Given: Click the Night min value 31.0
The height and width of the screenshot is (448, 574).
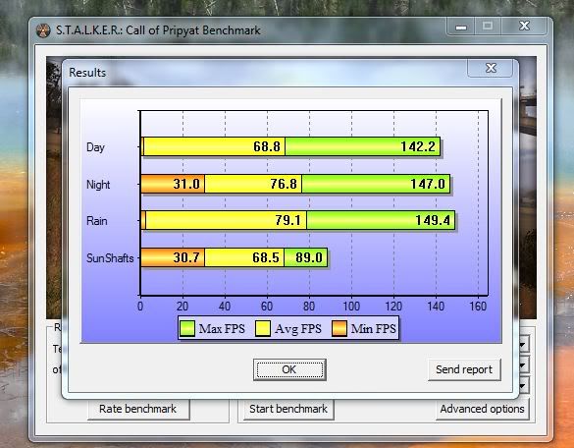Looking at the screenshot, I should click(186, 184).
